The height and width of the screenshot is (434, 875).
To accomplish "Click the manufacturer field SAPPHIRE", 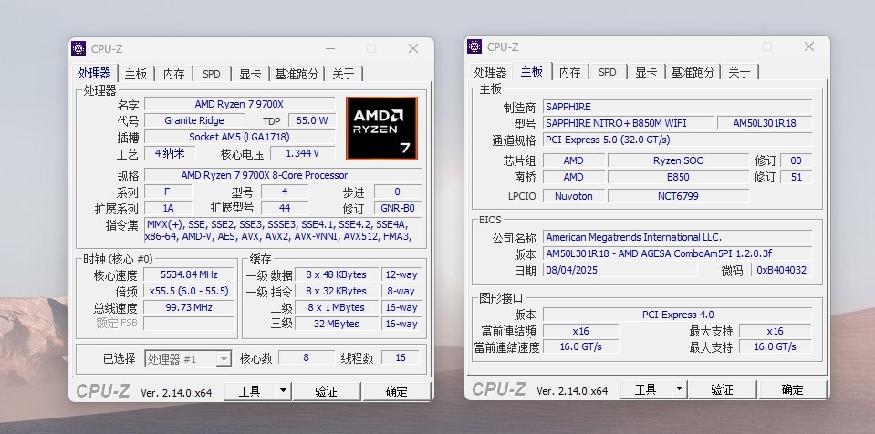I will (677, 107).
